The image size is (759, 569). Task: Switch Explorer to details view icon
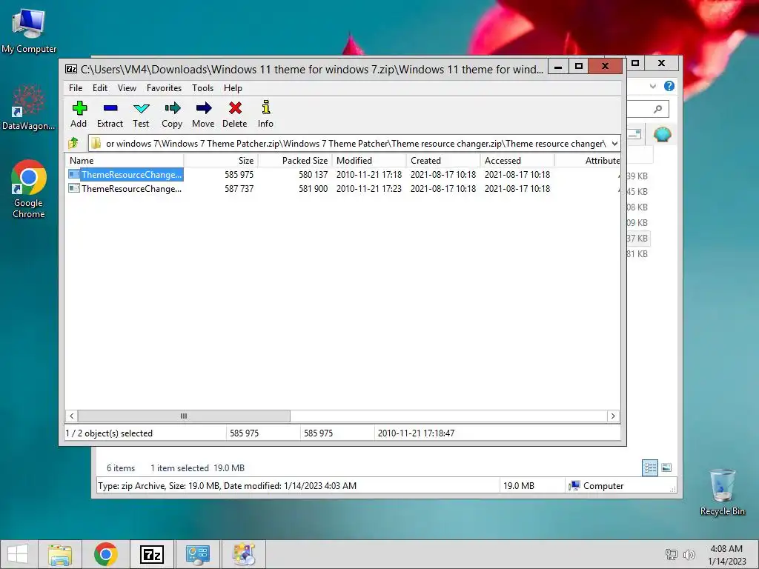click(649, 467)
